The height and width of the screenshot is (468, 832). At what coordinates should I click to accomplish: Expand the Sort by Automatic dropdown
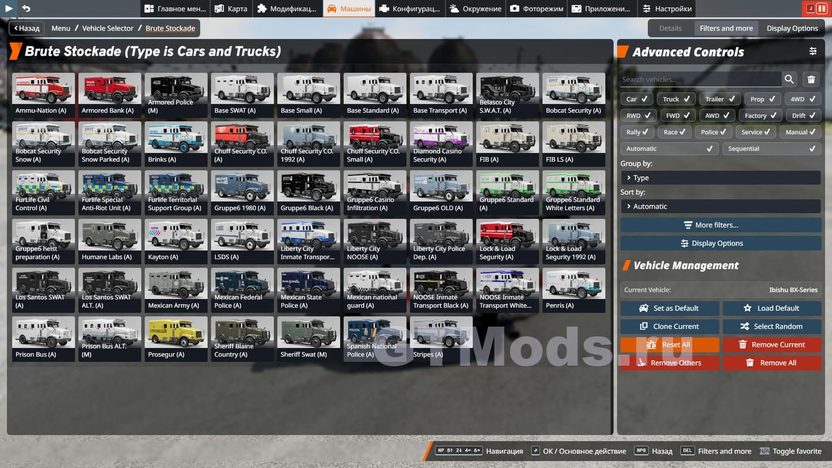tap(721, 206)
